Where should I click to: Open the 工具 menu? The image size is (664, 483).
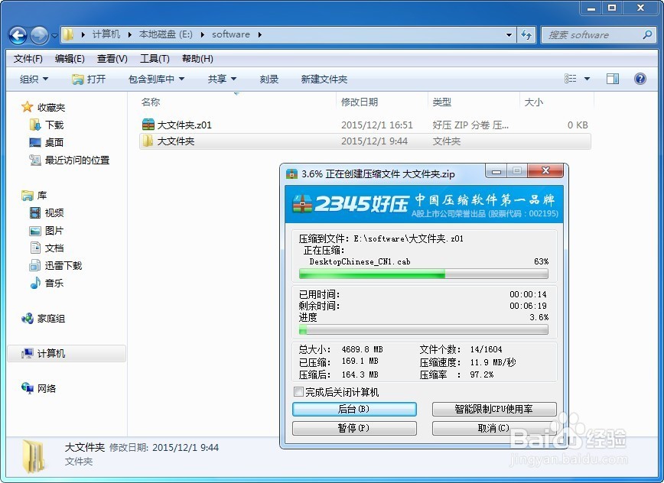[x=153, y=58]
